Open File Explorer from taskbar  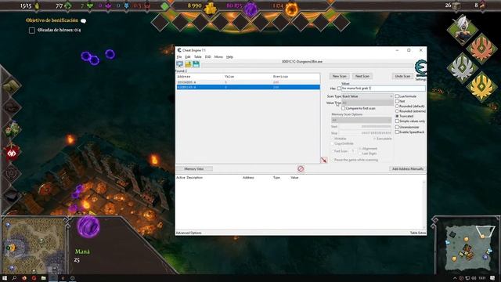[x=44, y=278]
